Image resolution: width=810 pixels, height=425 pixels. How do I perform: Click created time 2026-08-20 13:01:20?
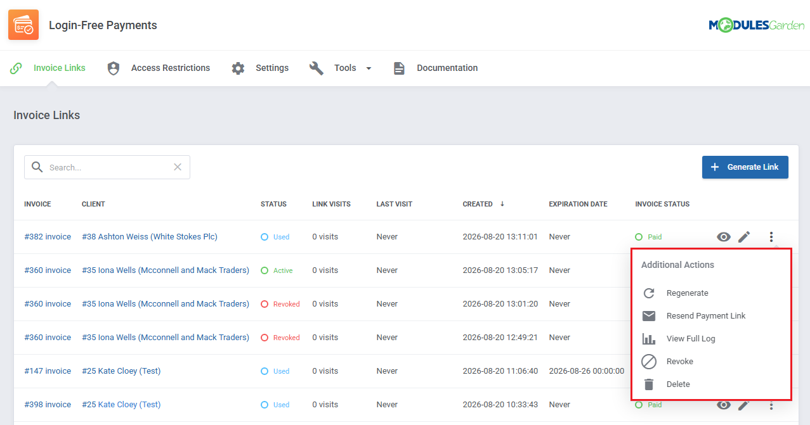500,304
